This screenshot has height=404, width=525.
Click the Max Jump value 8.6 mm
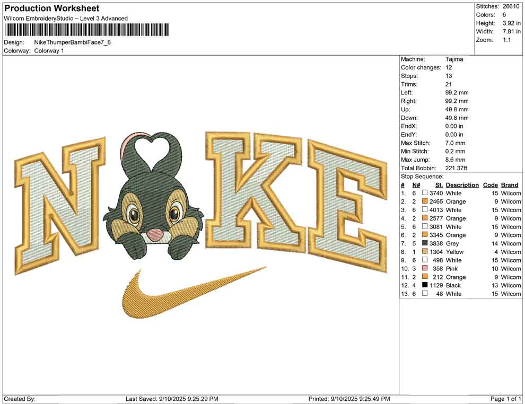click(x=456, y=160)
